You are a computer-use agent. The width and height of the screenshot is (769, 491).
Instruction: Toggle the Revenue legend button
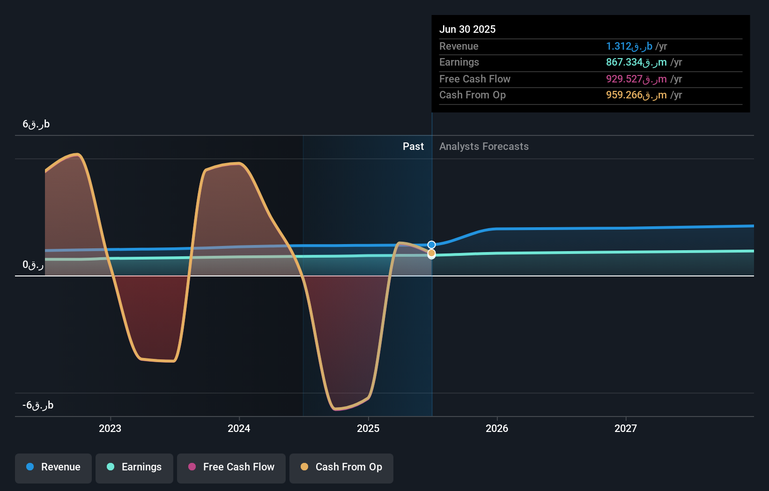click(53, 468)
